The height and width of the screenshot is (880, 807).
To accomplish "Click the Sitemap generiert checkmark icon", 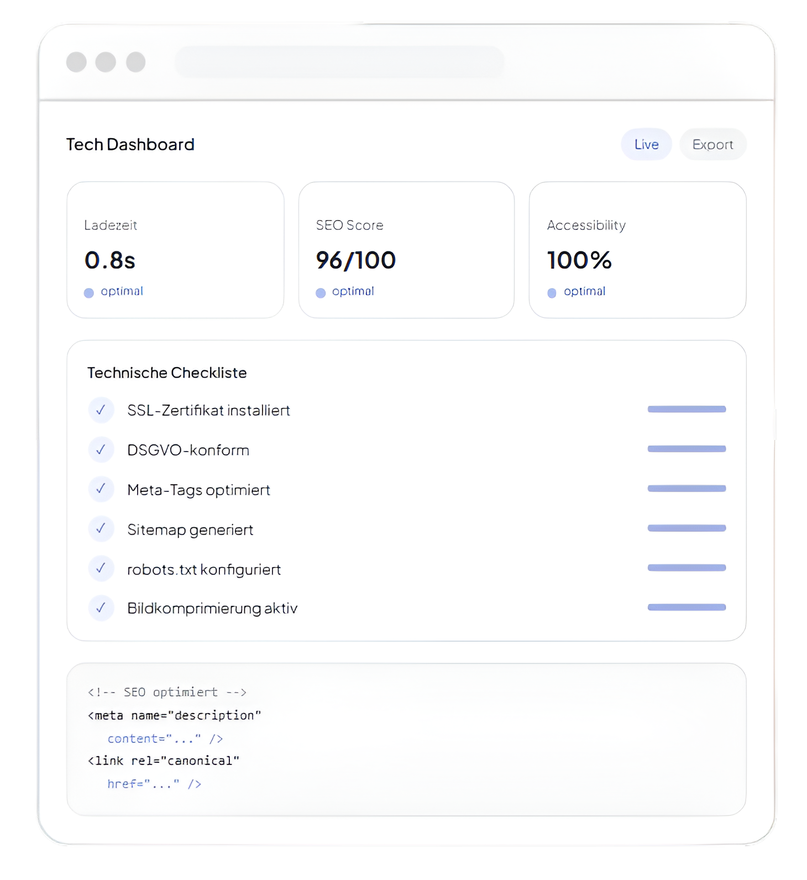I will coord(101,529).
